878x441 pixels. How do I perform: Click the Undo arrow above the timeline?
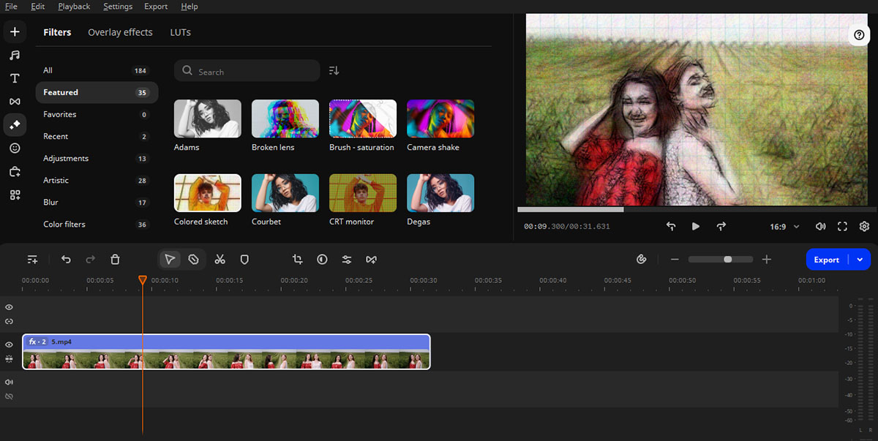pyautogui.click(x=65, y=259)
